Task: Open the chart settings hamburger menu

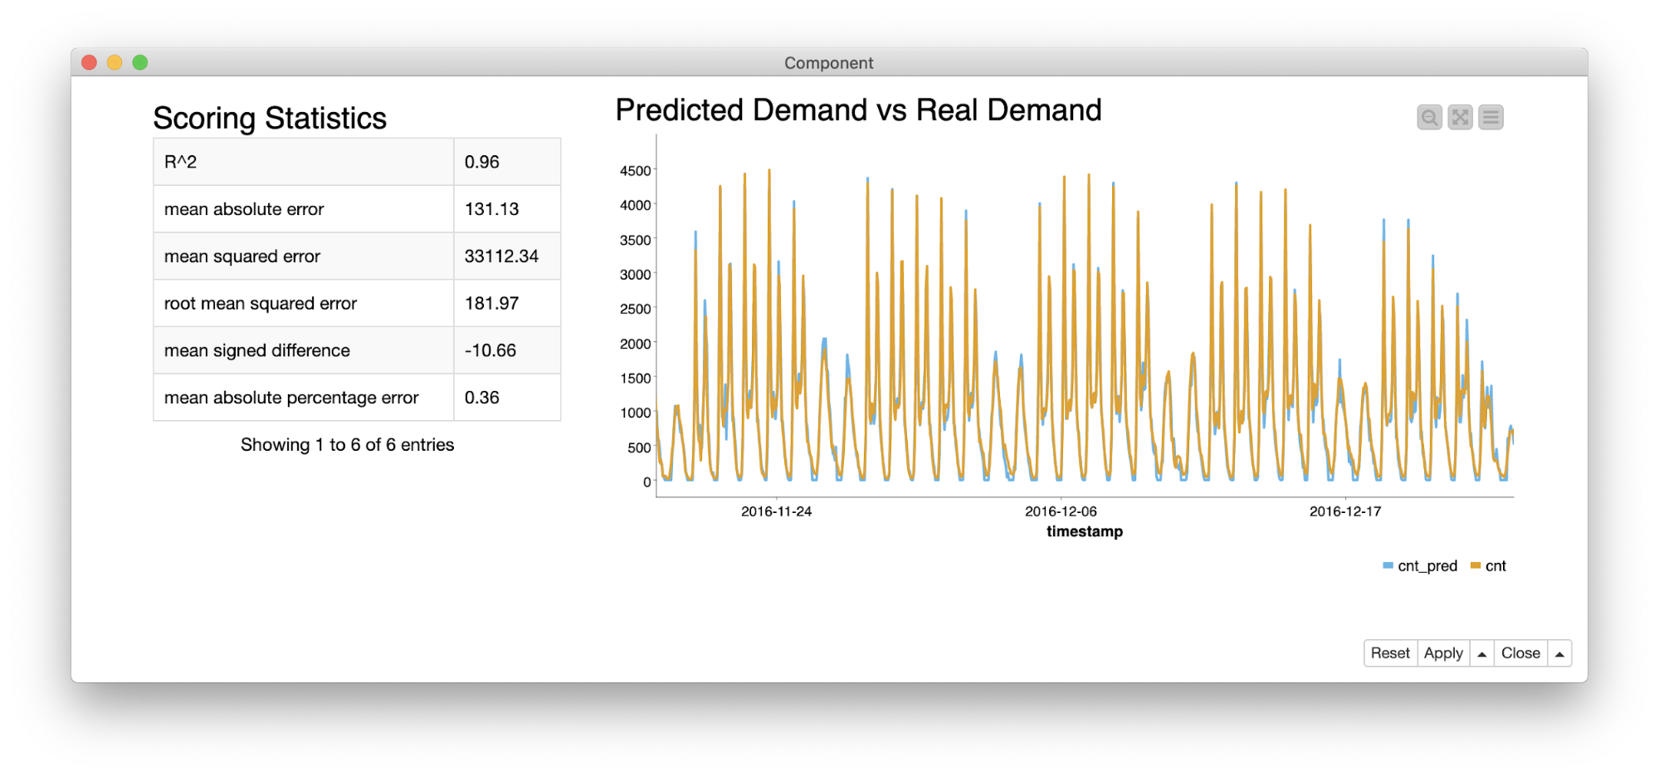Action: [x=1491, y=118]
